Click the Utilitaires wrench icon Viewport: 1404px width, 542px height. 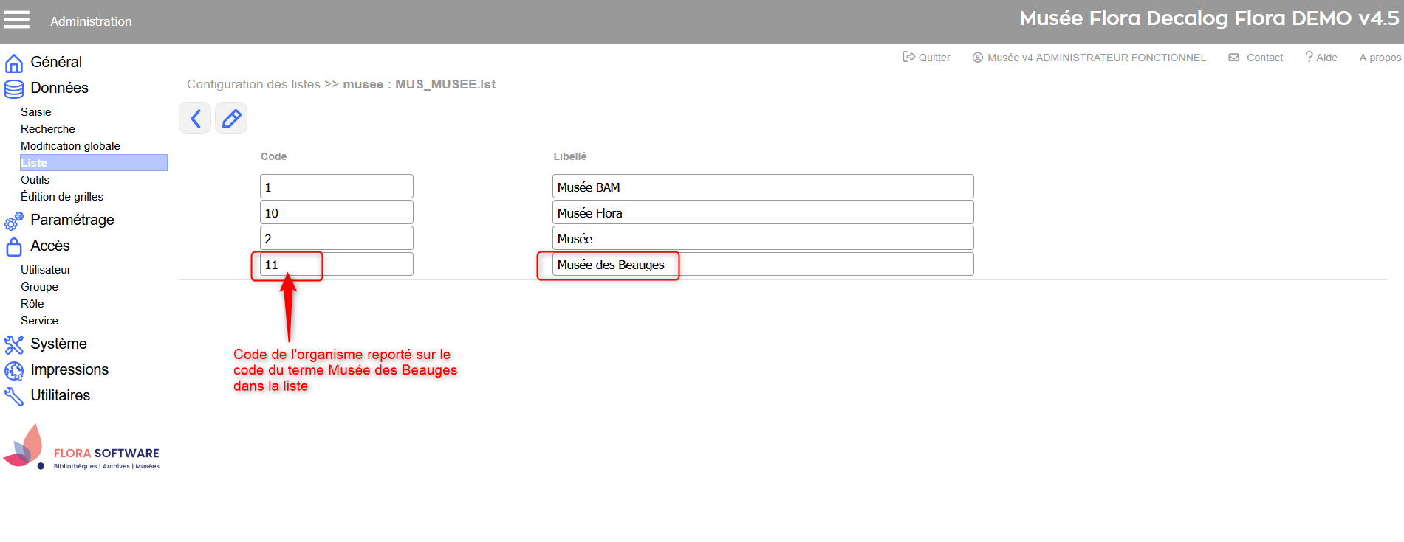(x=13, y=396)
